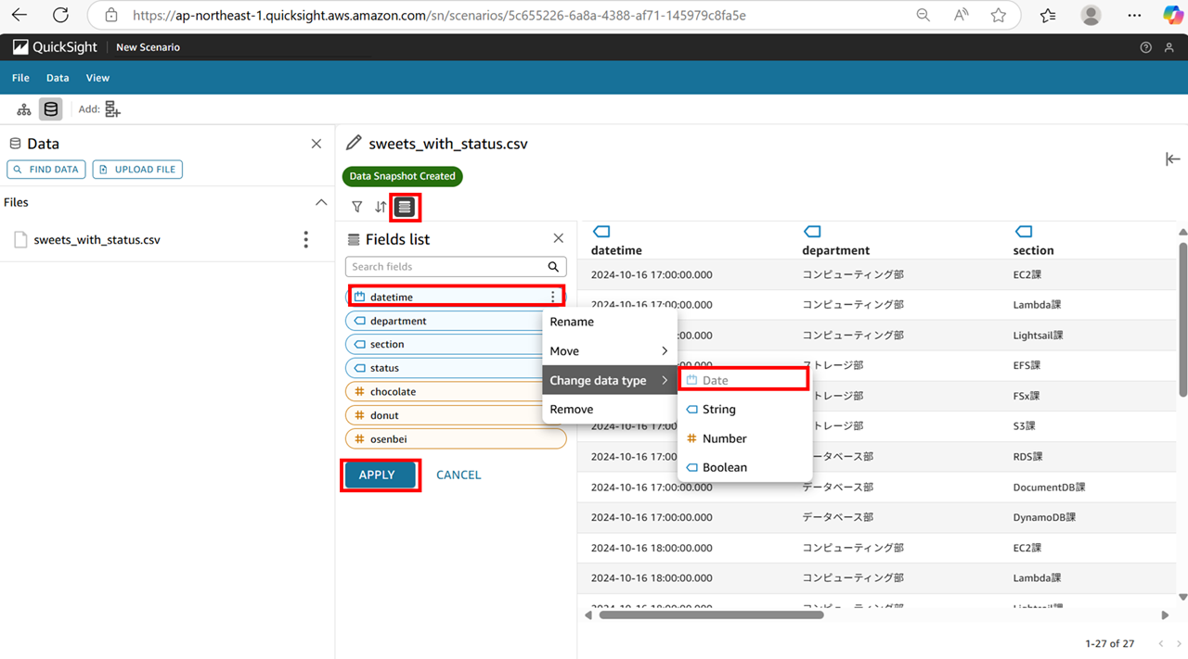Click the section column header
This screenshot has height=659, width=1188.
click(1033, 250)
